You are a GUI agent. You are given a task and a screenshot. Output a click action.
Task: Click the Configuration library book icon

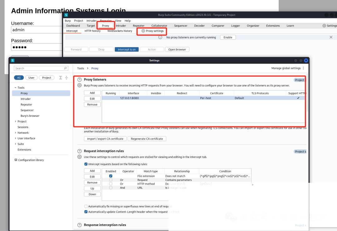[16, 160]
